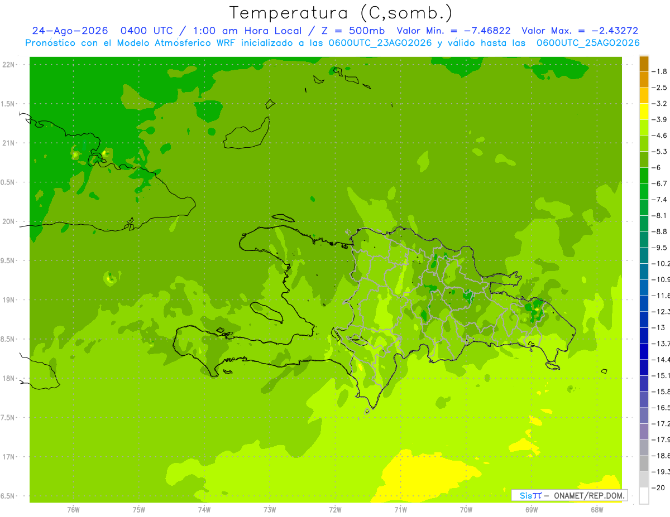Click the '20N' latitude axis label
This screenshot has height=517, width=670.
(x=9, y=221)
